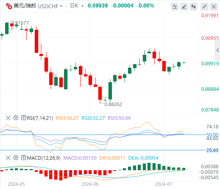Click the USD/CHF currency flag icon
This screenshot has height=189, width=220.
point(9,6)
